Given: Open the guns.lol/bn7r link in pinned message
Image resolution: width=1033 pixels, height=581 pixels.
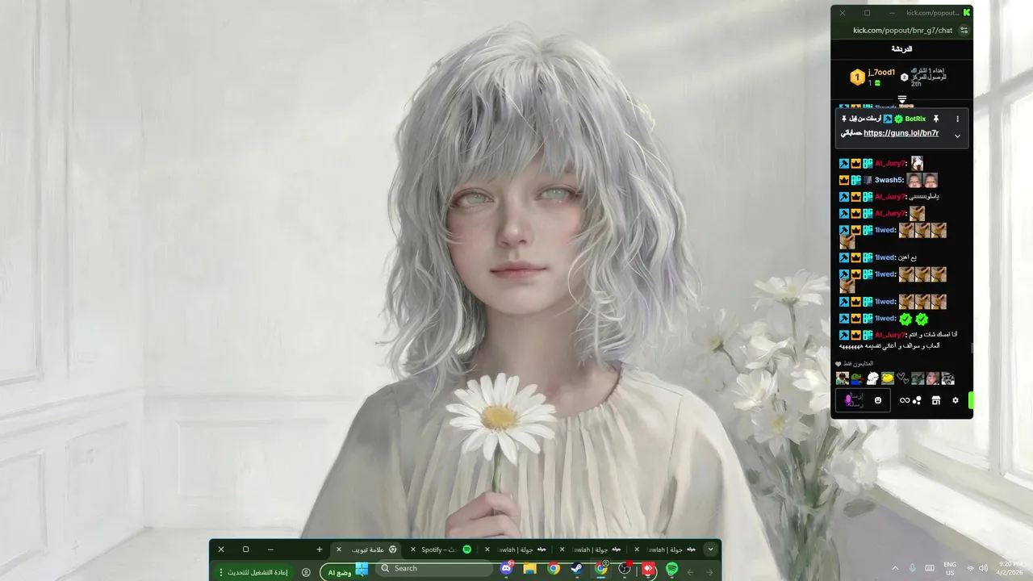Looking at the screenshot, I should point(901,133).
